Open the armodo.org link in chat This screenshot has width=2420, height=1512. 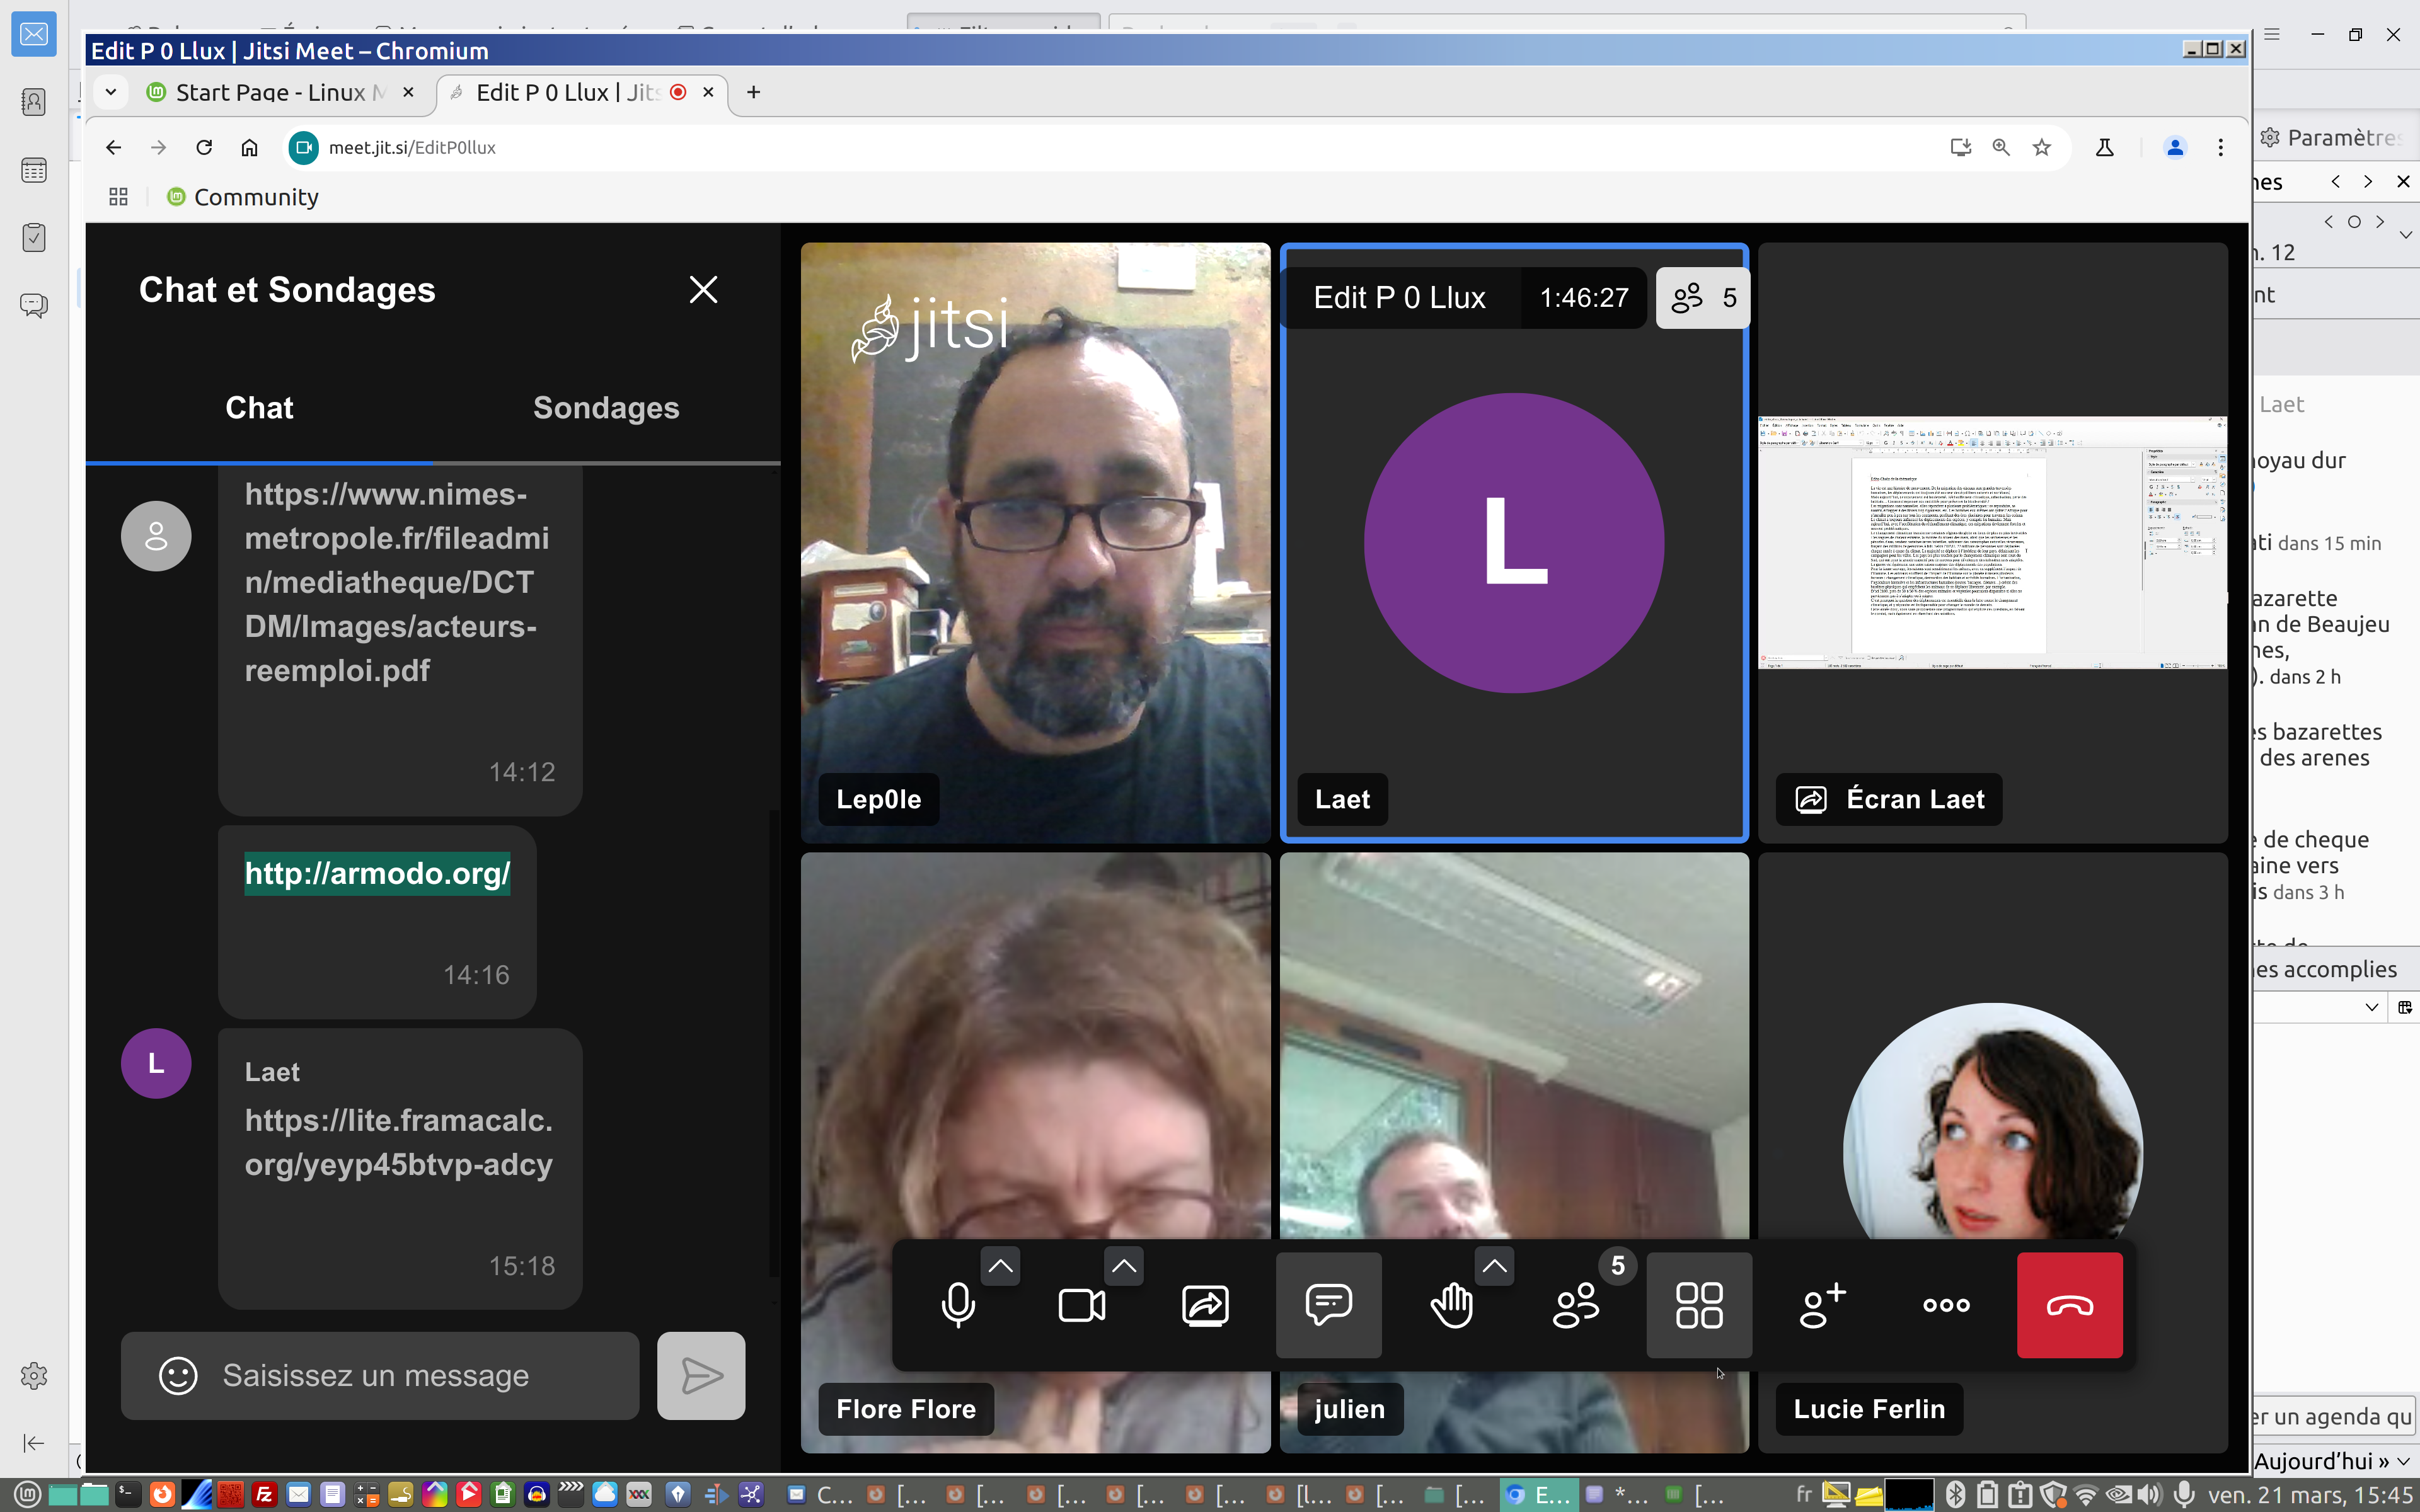[x=377, y=873]
